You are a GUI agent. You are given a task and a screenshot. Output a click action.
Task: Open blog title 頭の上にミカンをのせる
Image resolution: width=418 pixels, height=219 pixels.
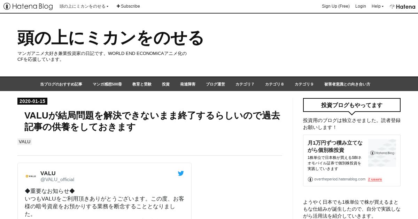110,38
